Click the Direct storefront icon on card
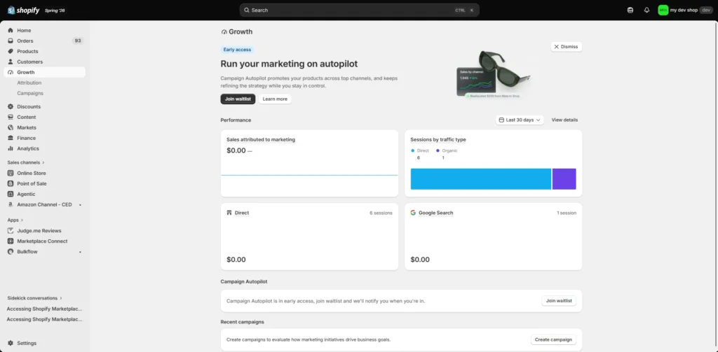Image resolution: width=718 pixels, height=352 pixels. (x=229, y=213)
